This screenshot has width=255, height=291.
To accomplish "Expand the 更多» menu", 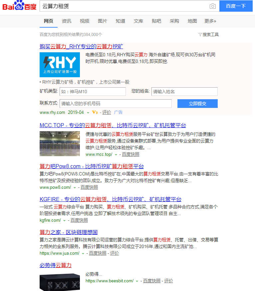I will point(210,21).
